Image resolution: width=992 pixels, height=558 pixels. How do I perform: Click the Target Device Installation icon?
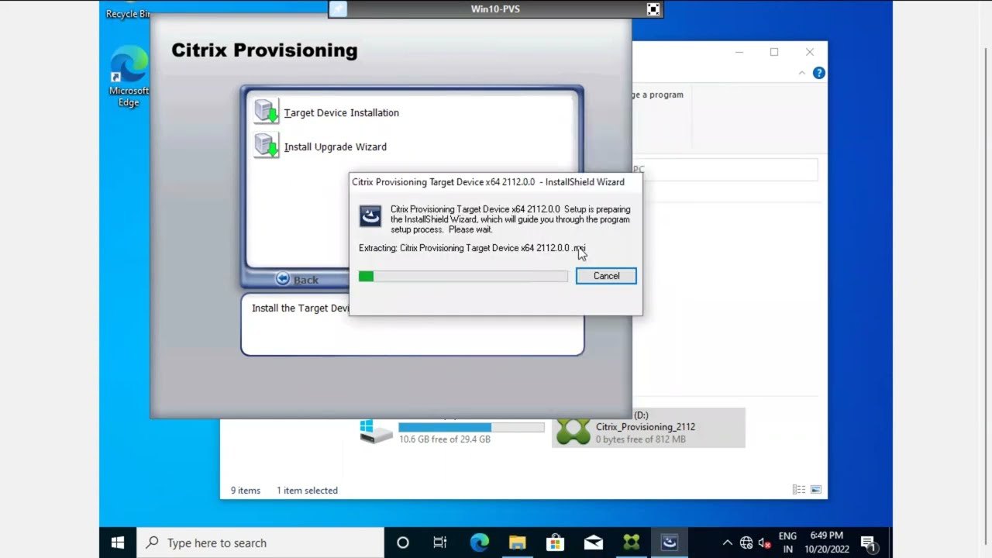point(266,111)
